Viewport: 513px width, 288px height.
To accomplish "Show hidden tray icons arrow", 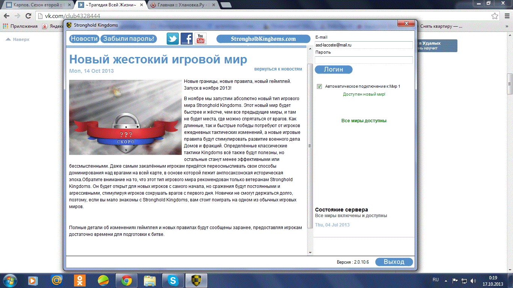I will coord(446,280).
